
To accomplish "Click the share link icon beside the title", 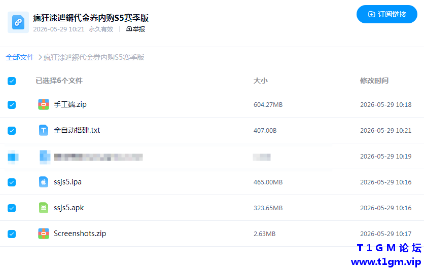I will (x=18, y=22).
